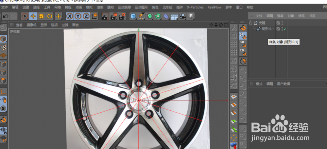Click viewport rotate camera icon
Screen dimensions: 327x149
(x=221, y=25)
